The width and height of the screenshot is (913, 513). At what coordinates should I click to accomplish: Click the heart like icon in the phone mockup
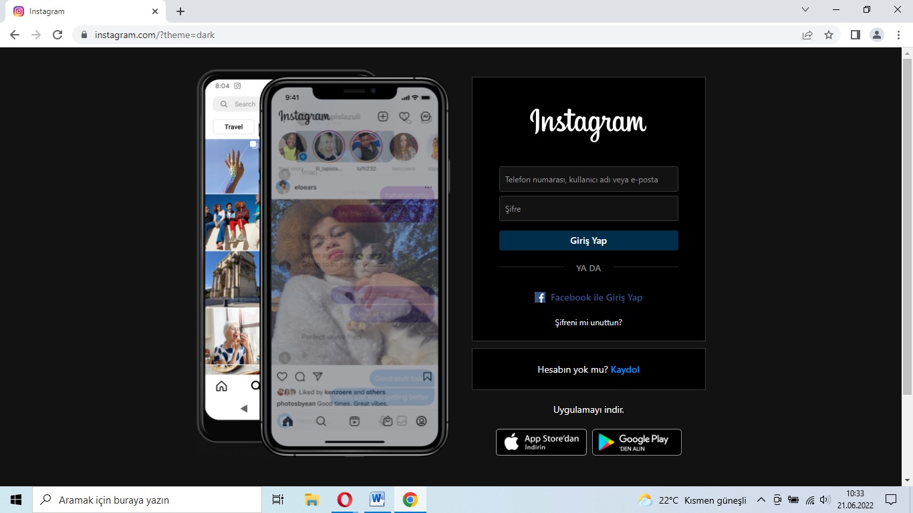click(282, 377)
